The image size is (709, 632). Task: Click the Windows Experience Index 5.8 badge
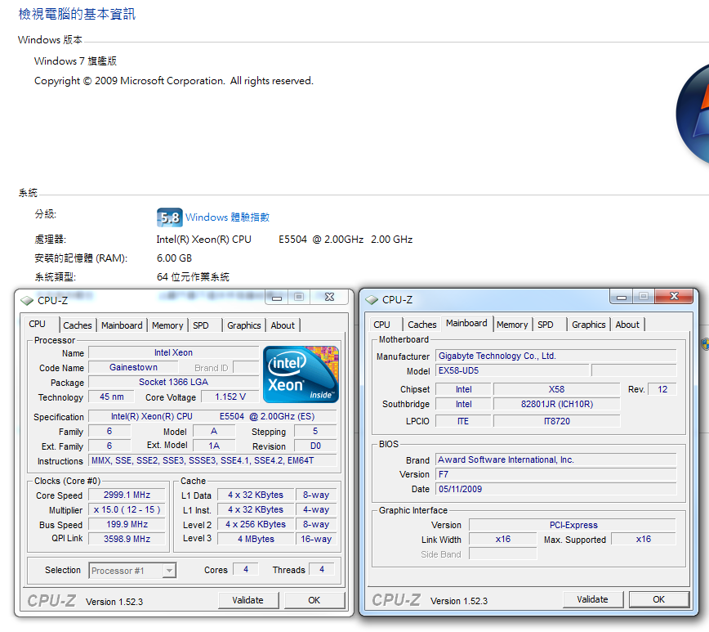170,217
